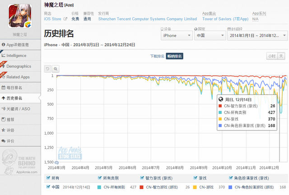Click the speech bubble icon beside 评价
Viewport: 289px width, 195px height.
pos(3,141)
